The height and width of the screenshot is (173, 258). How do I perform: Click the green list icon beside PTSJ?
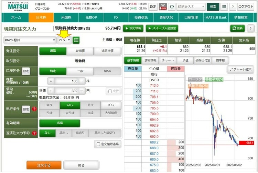(76, 40)
